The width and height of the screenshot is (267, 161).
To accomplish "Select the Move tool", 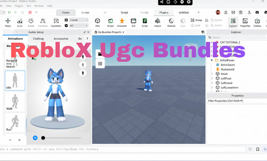I will pyautogui.click(x=8, y=23).
